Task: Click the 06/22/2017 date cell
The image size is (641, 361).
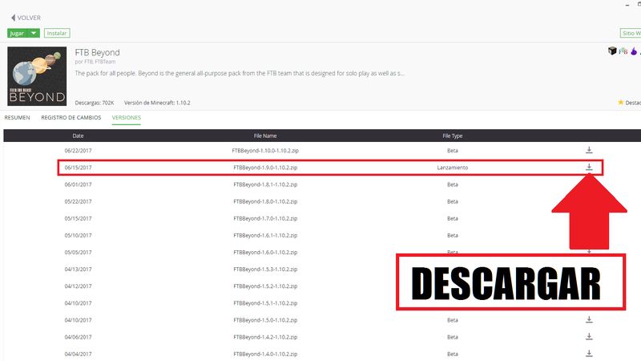Action: coord(78,151)
